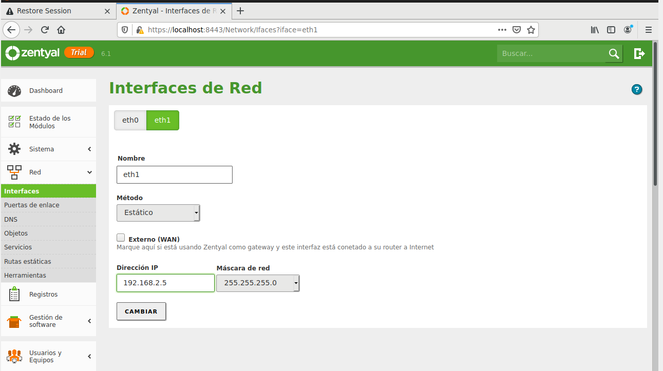Click the Dirección IP input field
This screenshot has height=371, width=663.
click(165, 283)
